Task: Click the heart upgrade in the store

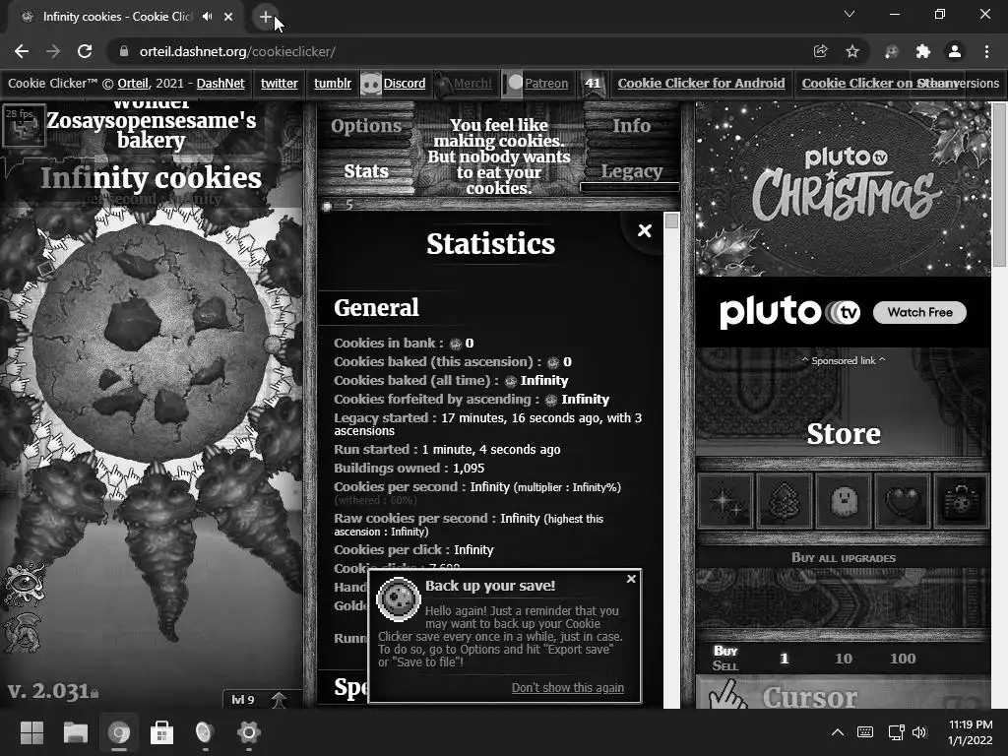Action: click(904, 501)
